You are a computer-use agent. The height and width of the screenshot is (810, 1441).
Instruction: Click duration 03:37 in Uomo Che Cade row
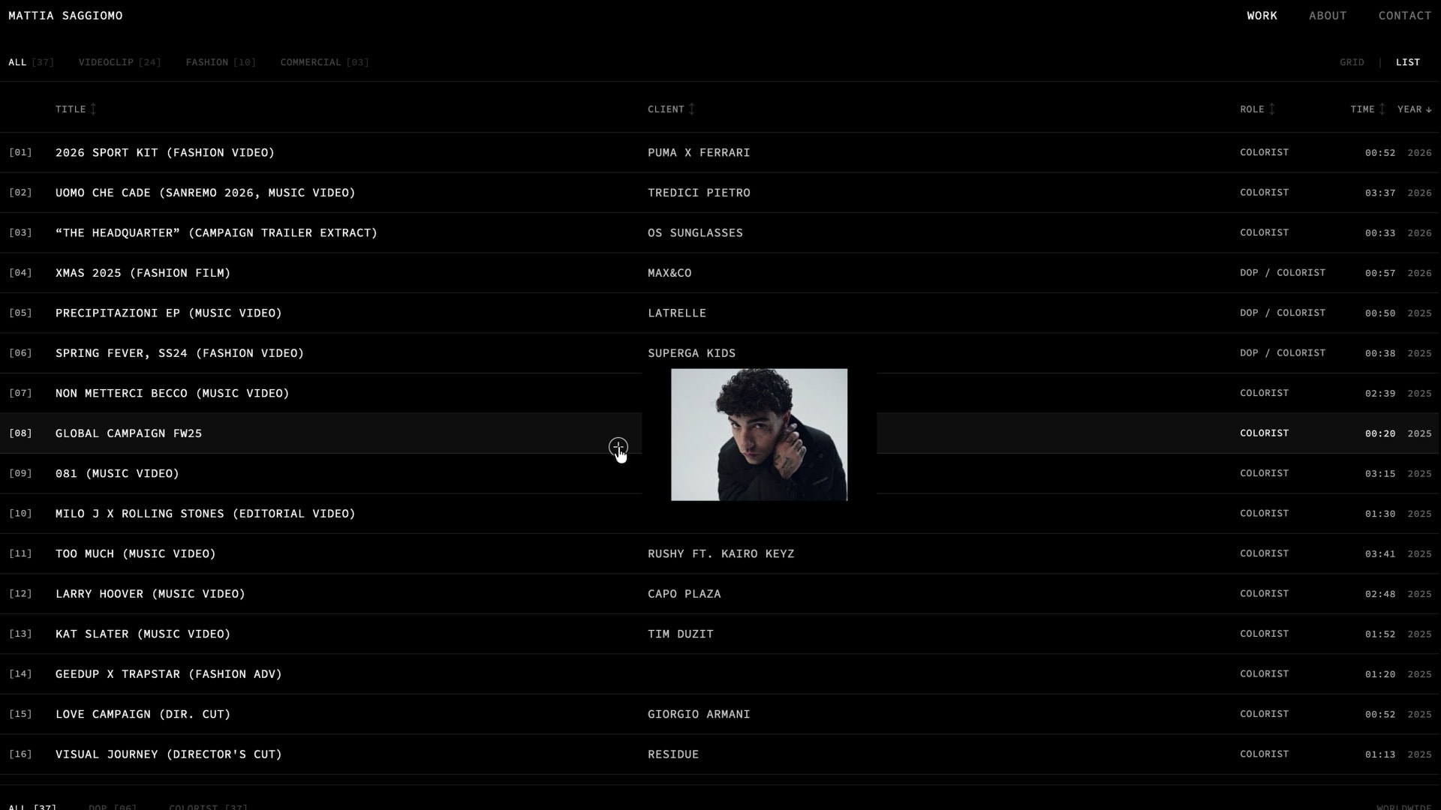click(1380, 193)
